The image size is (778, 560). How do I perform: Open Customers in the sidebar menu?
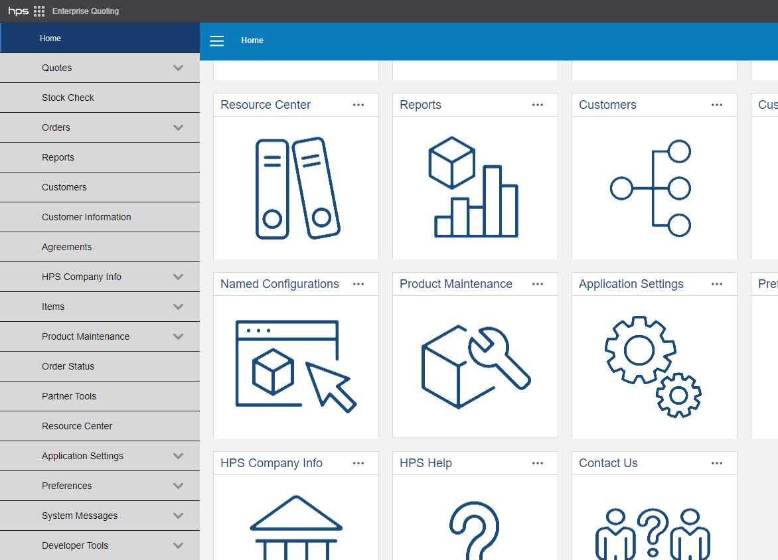point(100,187)
